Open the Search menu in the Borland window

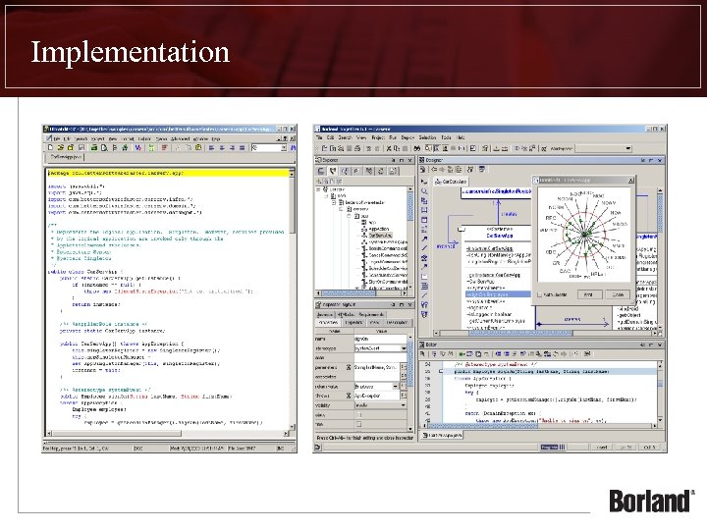click(345, 137)
